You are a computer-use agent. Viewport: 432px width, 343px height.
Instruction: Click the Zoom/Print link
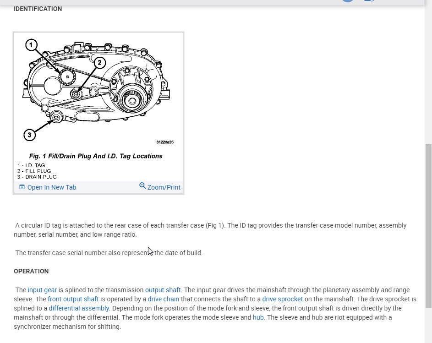coord(164,187)
